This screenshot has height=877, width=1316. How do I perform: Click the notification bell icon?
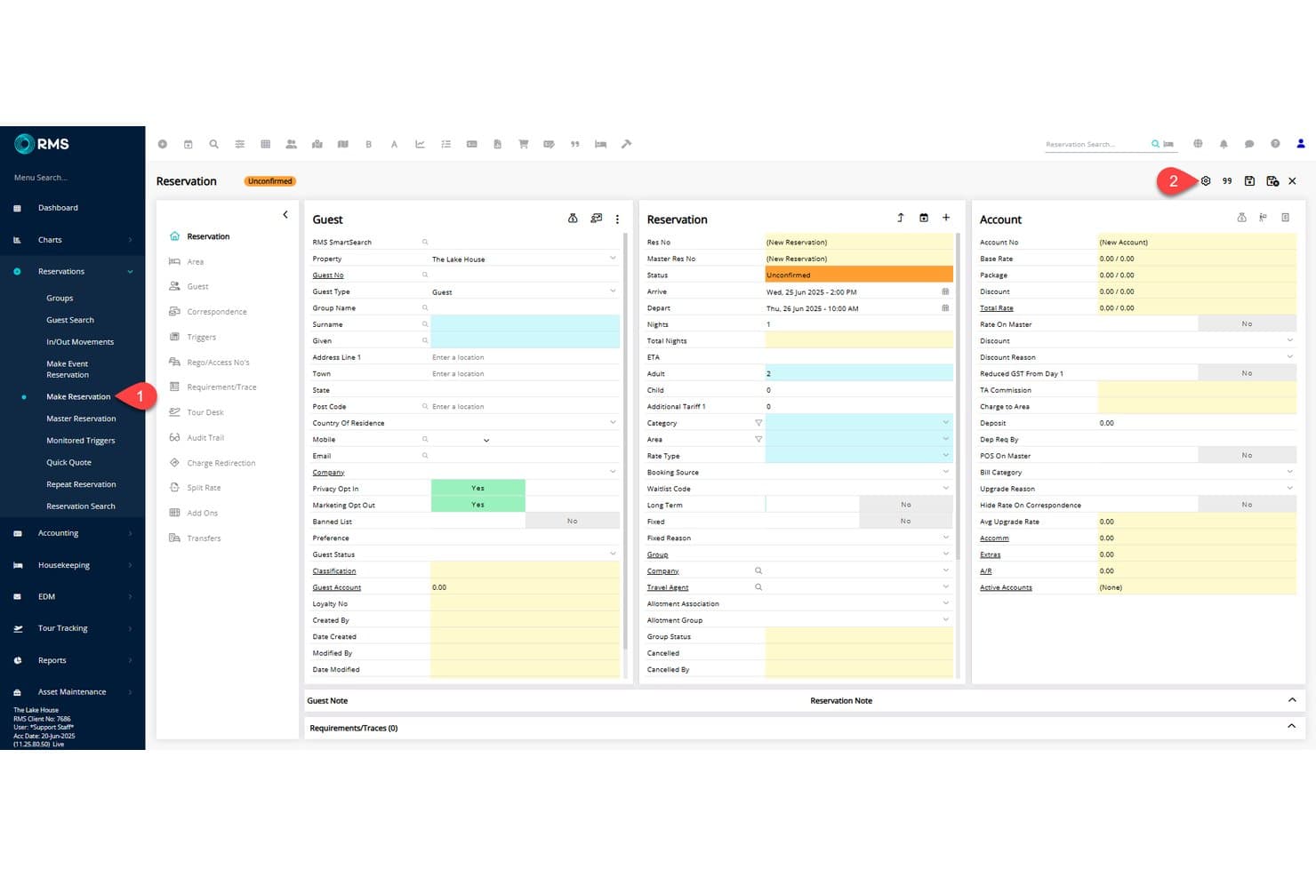(1224, 144)
